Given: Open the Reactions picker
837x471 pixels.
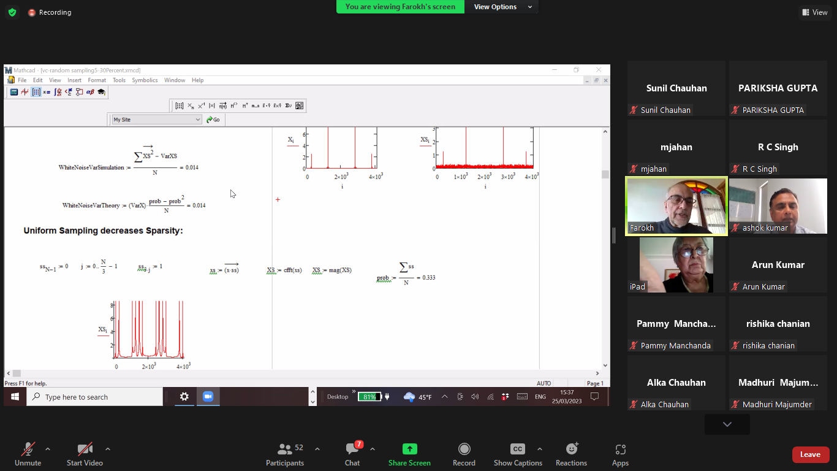Looking at the screenshot, I should tap(571, 454).
